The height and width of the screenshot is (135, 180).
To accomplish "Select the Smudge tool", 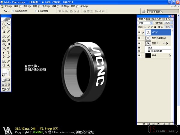I will click(4, 48).
